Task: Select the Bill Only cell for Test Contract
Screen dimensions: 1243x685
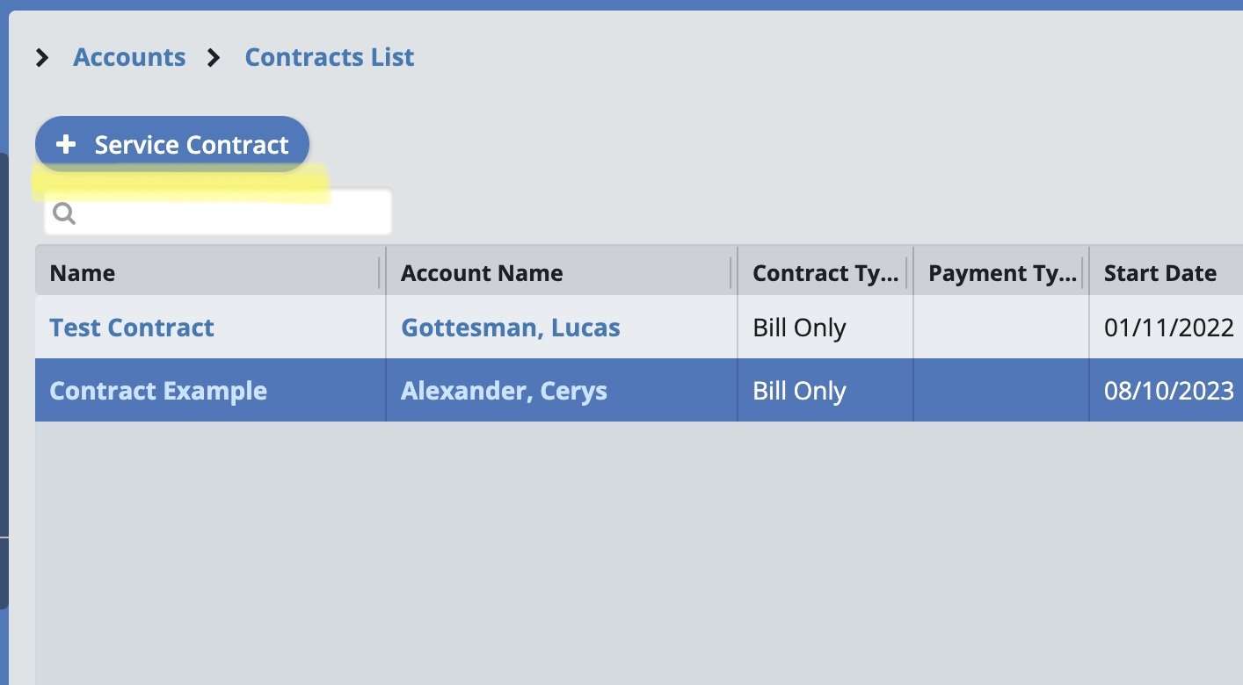Action: (x=799, y=328)
